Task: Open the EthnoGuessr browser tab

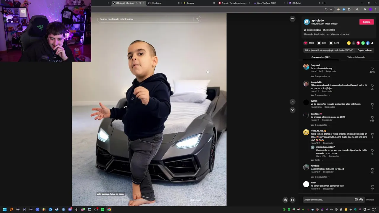Action: 164,3
